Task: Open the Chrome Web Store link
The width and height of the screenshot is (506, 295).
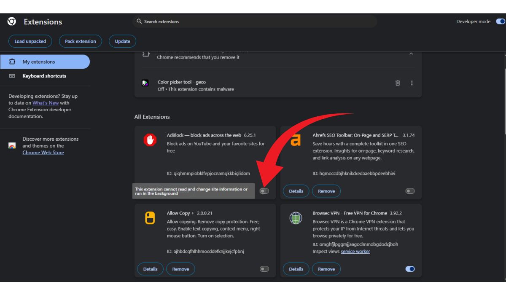Action: 43,153
